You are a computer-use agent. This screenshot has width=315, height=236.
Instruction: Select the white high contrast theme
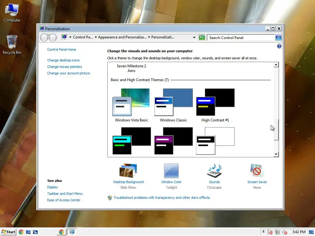tap(215, 141)
